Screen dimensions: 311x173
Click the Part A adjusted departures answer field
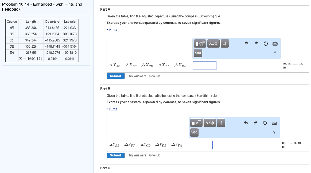pyautogui.click(x=204, y=65)
